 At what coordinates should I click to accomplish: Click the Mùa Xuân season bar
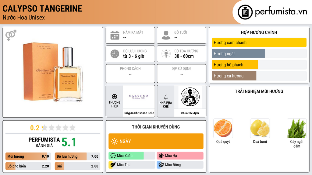pyautogui.click(x=132, y=156)
